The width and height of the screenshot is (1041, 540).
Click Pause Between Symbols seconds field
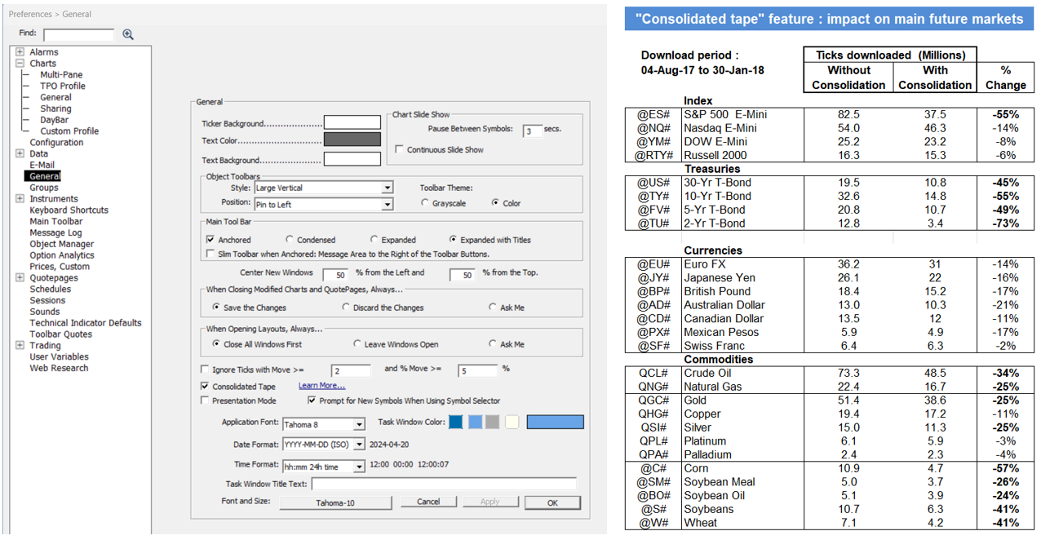coord(533,131)
